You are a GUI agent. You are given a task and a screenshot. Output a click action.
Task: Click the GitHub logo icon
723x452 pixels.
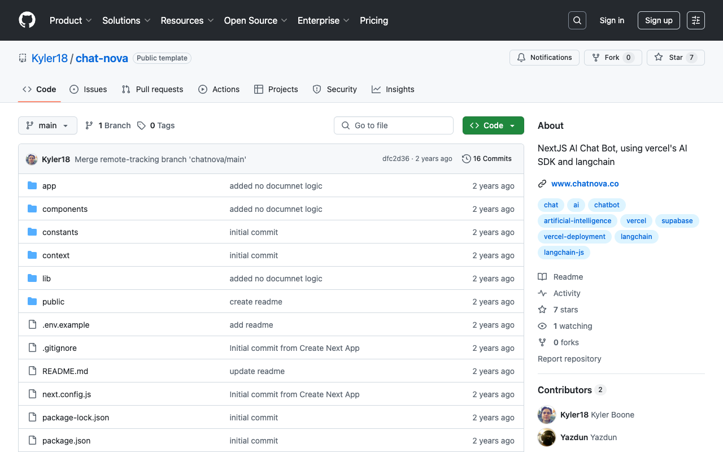click(27, 20)
